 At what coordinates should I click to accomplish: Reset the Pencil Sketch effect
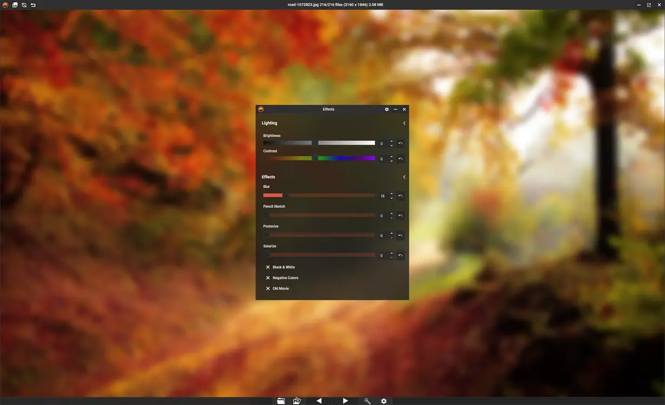[400, 215]
